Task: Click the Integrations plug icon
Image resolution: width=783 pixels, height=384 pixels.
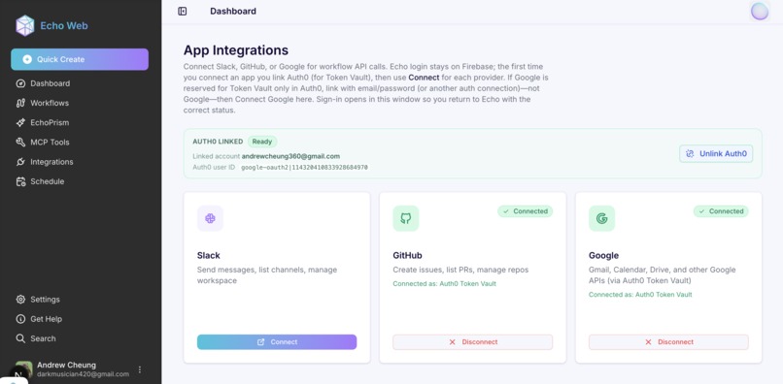Action: click(20, 162)
